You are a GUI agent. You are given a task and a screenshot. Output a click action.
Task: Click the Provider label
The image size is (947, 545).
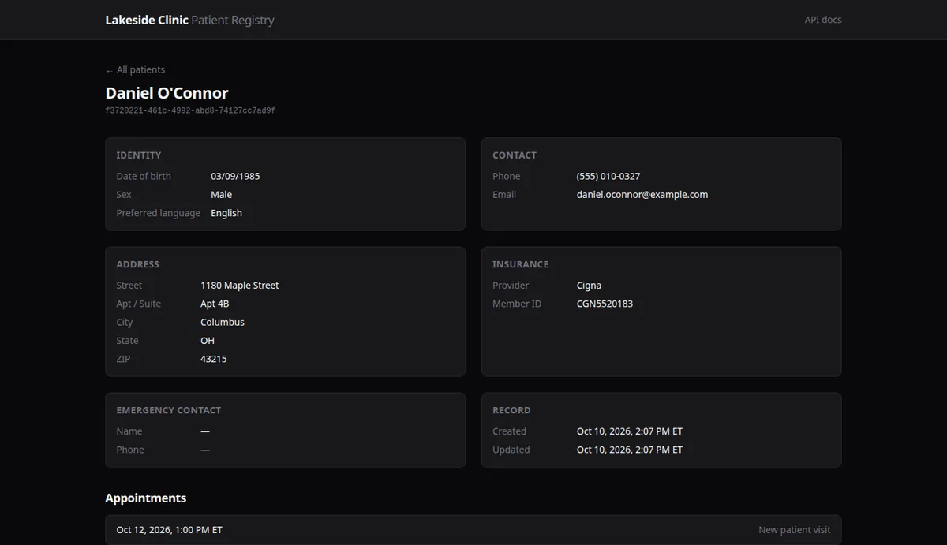[511, 286]
